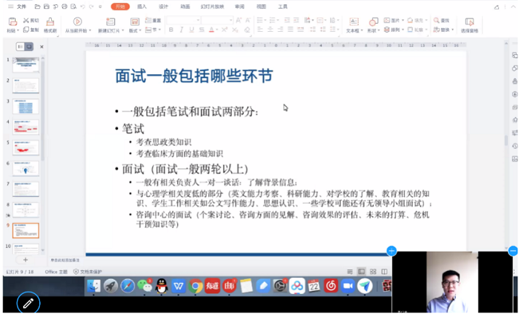Insert a text box (文本框)
This screenshot has width=519, height=314.
[x=353, y=22]
